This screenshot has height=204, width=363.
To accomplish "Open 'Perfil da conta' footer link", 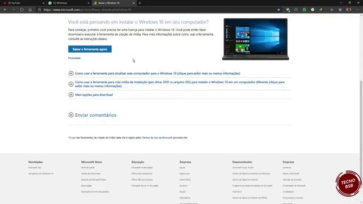I will [88, 168].
